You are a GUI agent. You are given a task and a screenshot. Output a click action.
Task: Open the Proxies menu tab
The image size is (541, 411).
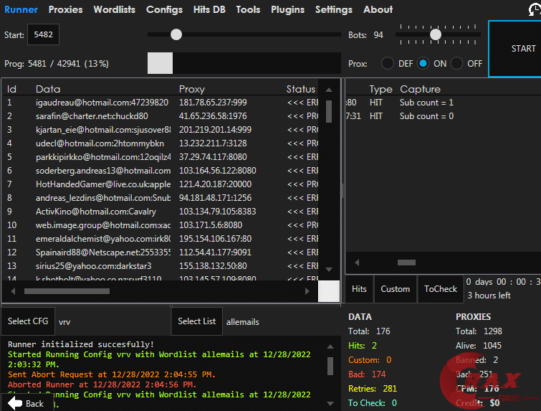click(65, 9)
